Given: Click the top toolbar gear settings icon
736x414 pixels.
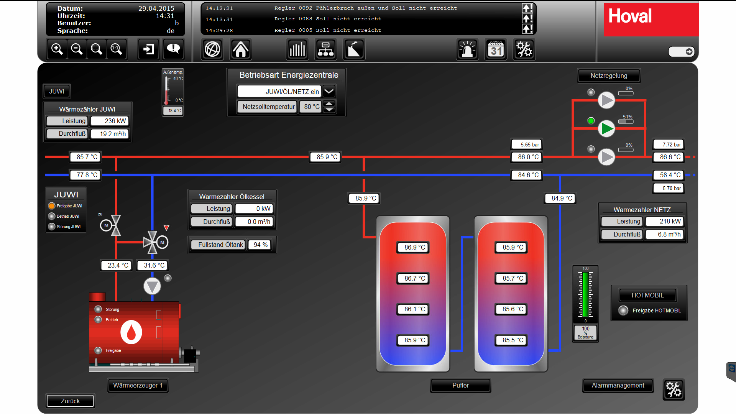Looking at the screenshot, I should [524, 49].
